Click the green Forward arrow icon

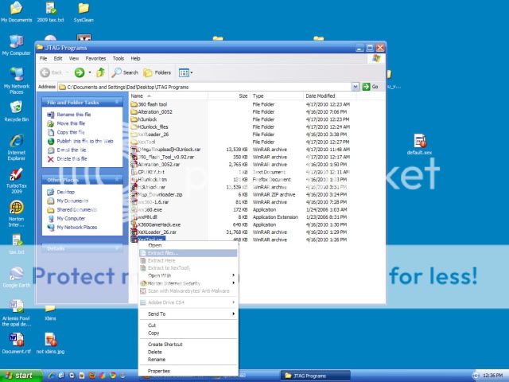tap(80, 72)
